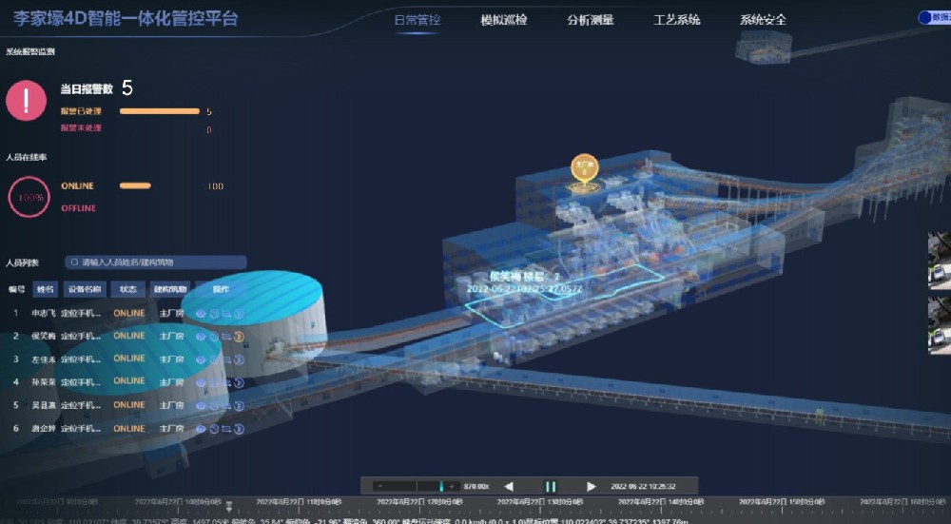Click the orange location marker on the building
951x524 pixels.
click(583, 169)
